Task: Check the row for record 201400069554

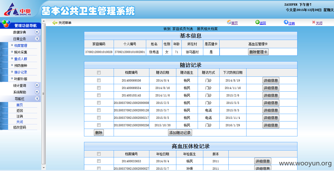Action: point(99,88)
